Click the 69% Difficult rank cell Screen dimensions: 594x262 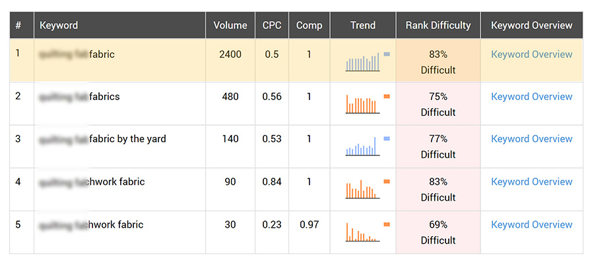[x=438, y=232]
